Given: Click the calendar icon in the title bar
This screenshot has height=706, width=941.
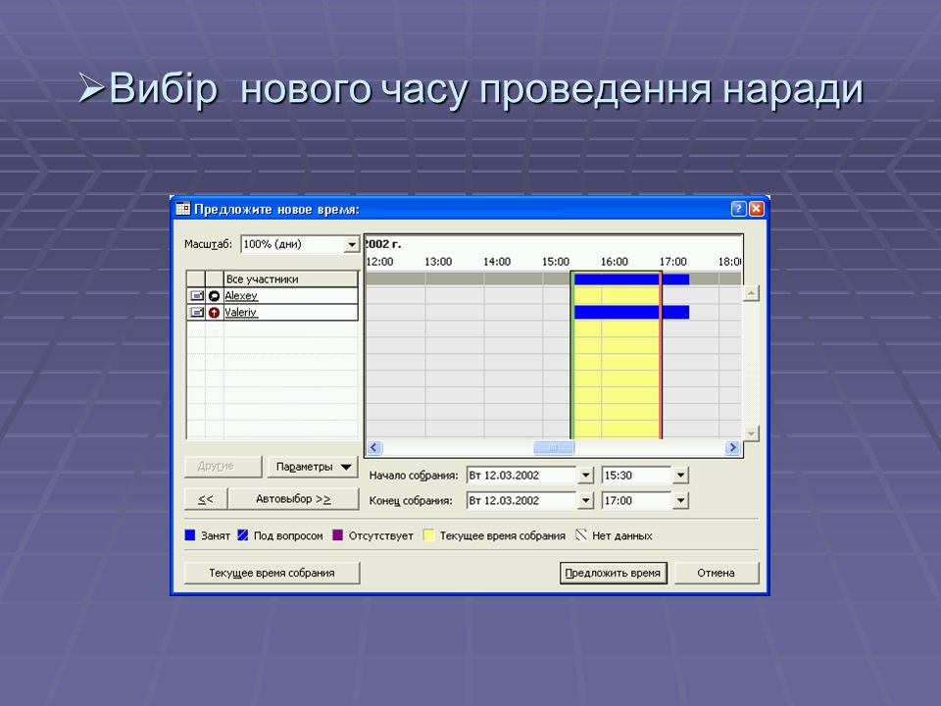Looking at the screenshot, I should [182, 209].
